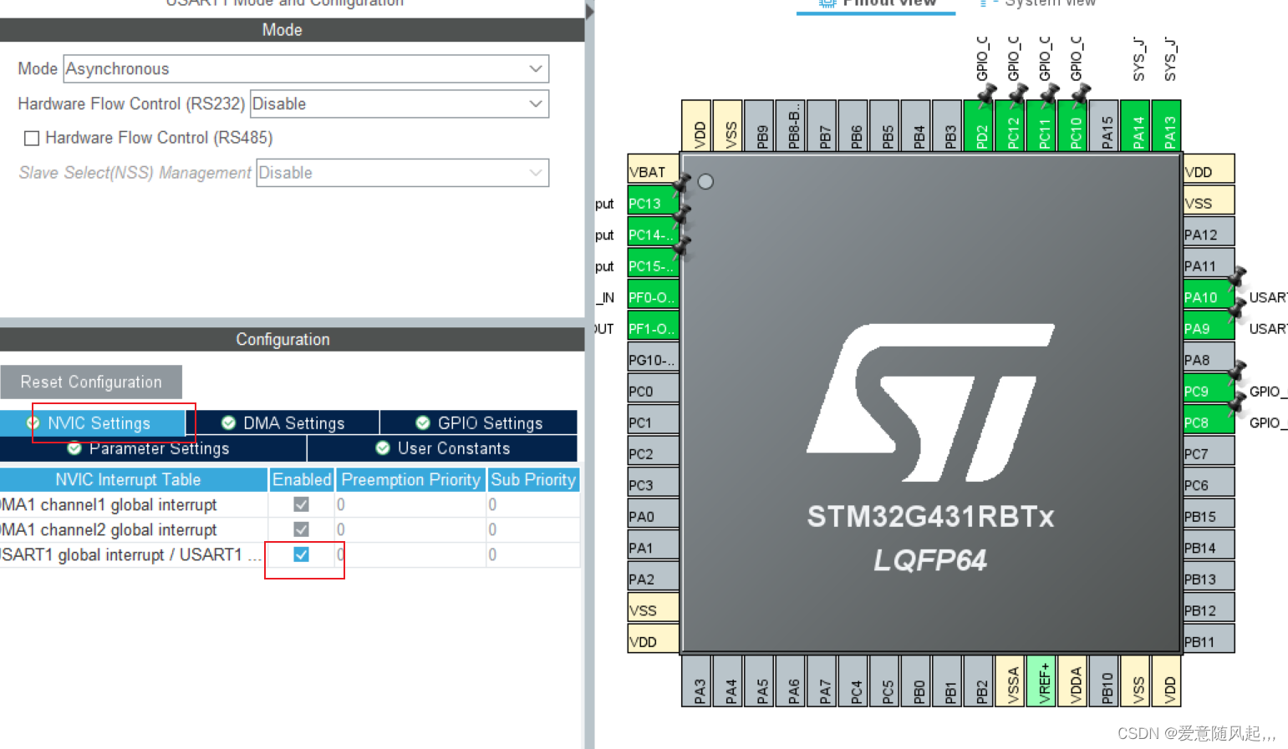The height and width of the screenshot is (749, 1288).
Task: Uncheck Enabled for USART1 global interrupt
Action: click(302, 554)
